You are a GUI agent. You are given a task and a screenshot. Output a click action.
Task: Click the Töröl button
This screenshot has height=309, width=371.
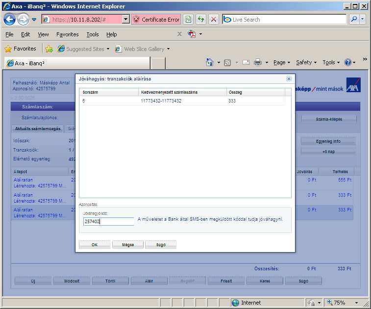point(110,281)
